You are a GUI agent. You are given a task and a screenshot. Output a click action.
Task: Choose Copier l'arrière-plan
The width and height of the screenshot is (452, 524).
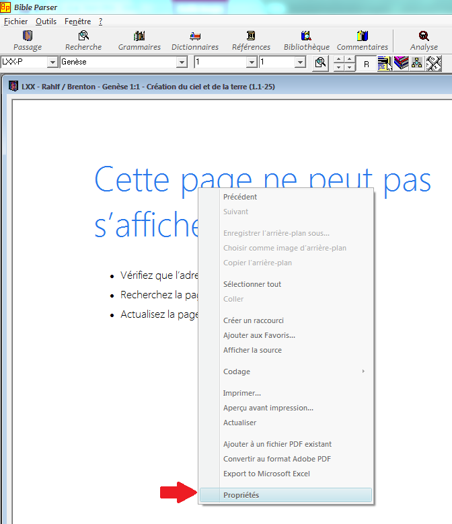tap(286, 263)
